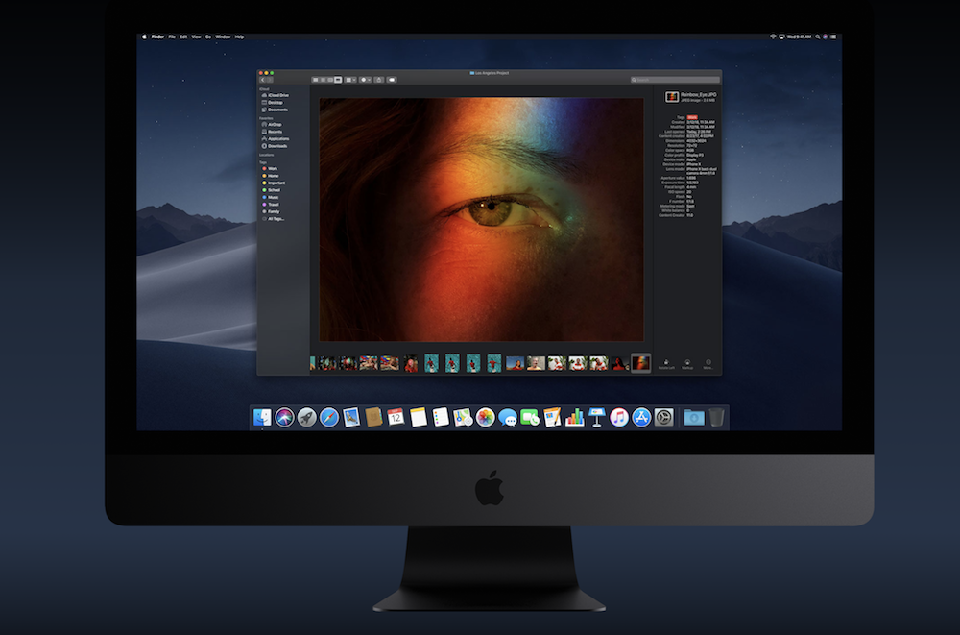
Task: Click the Finder forward arrow
Action: (x=270, y=80)
